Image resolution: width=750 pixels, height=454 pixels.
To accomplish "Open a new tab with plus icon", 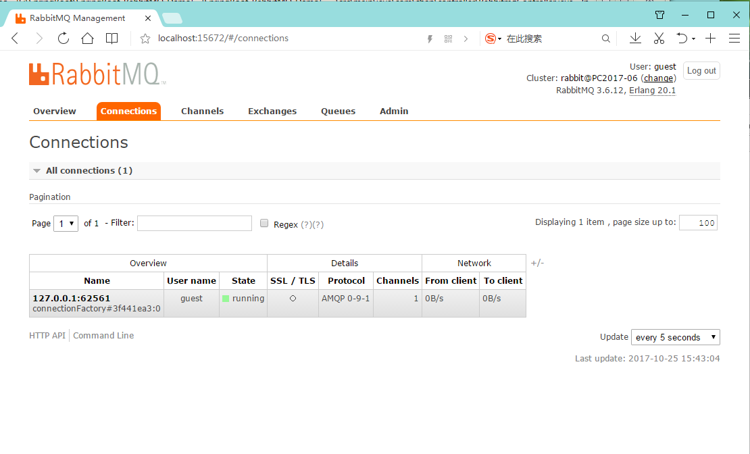I will [711, 39].
